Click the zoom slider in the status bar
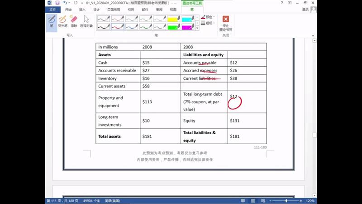 (x=286, y=200)
